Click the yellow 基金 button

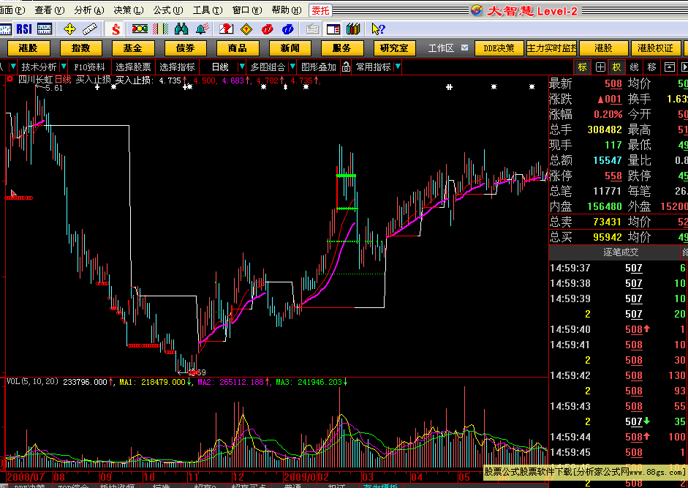tap(133, 48)
